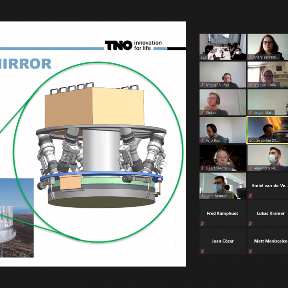Click muted mic icon beside Miguel Núñez's name
Viewport: 288px width, 288px height.
tap(203, 85)
